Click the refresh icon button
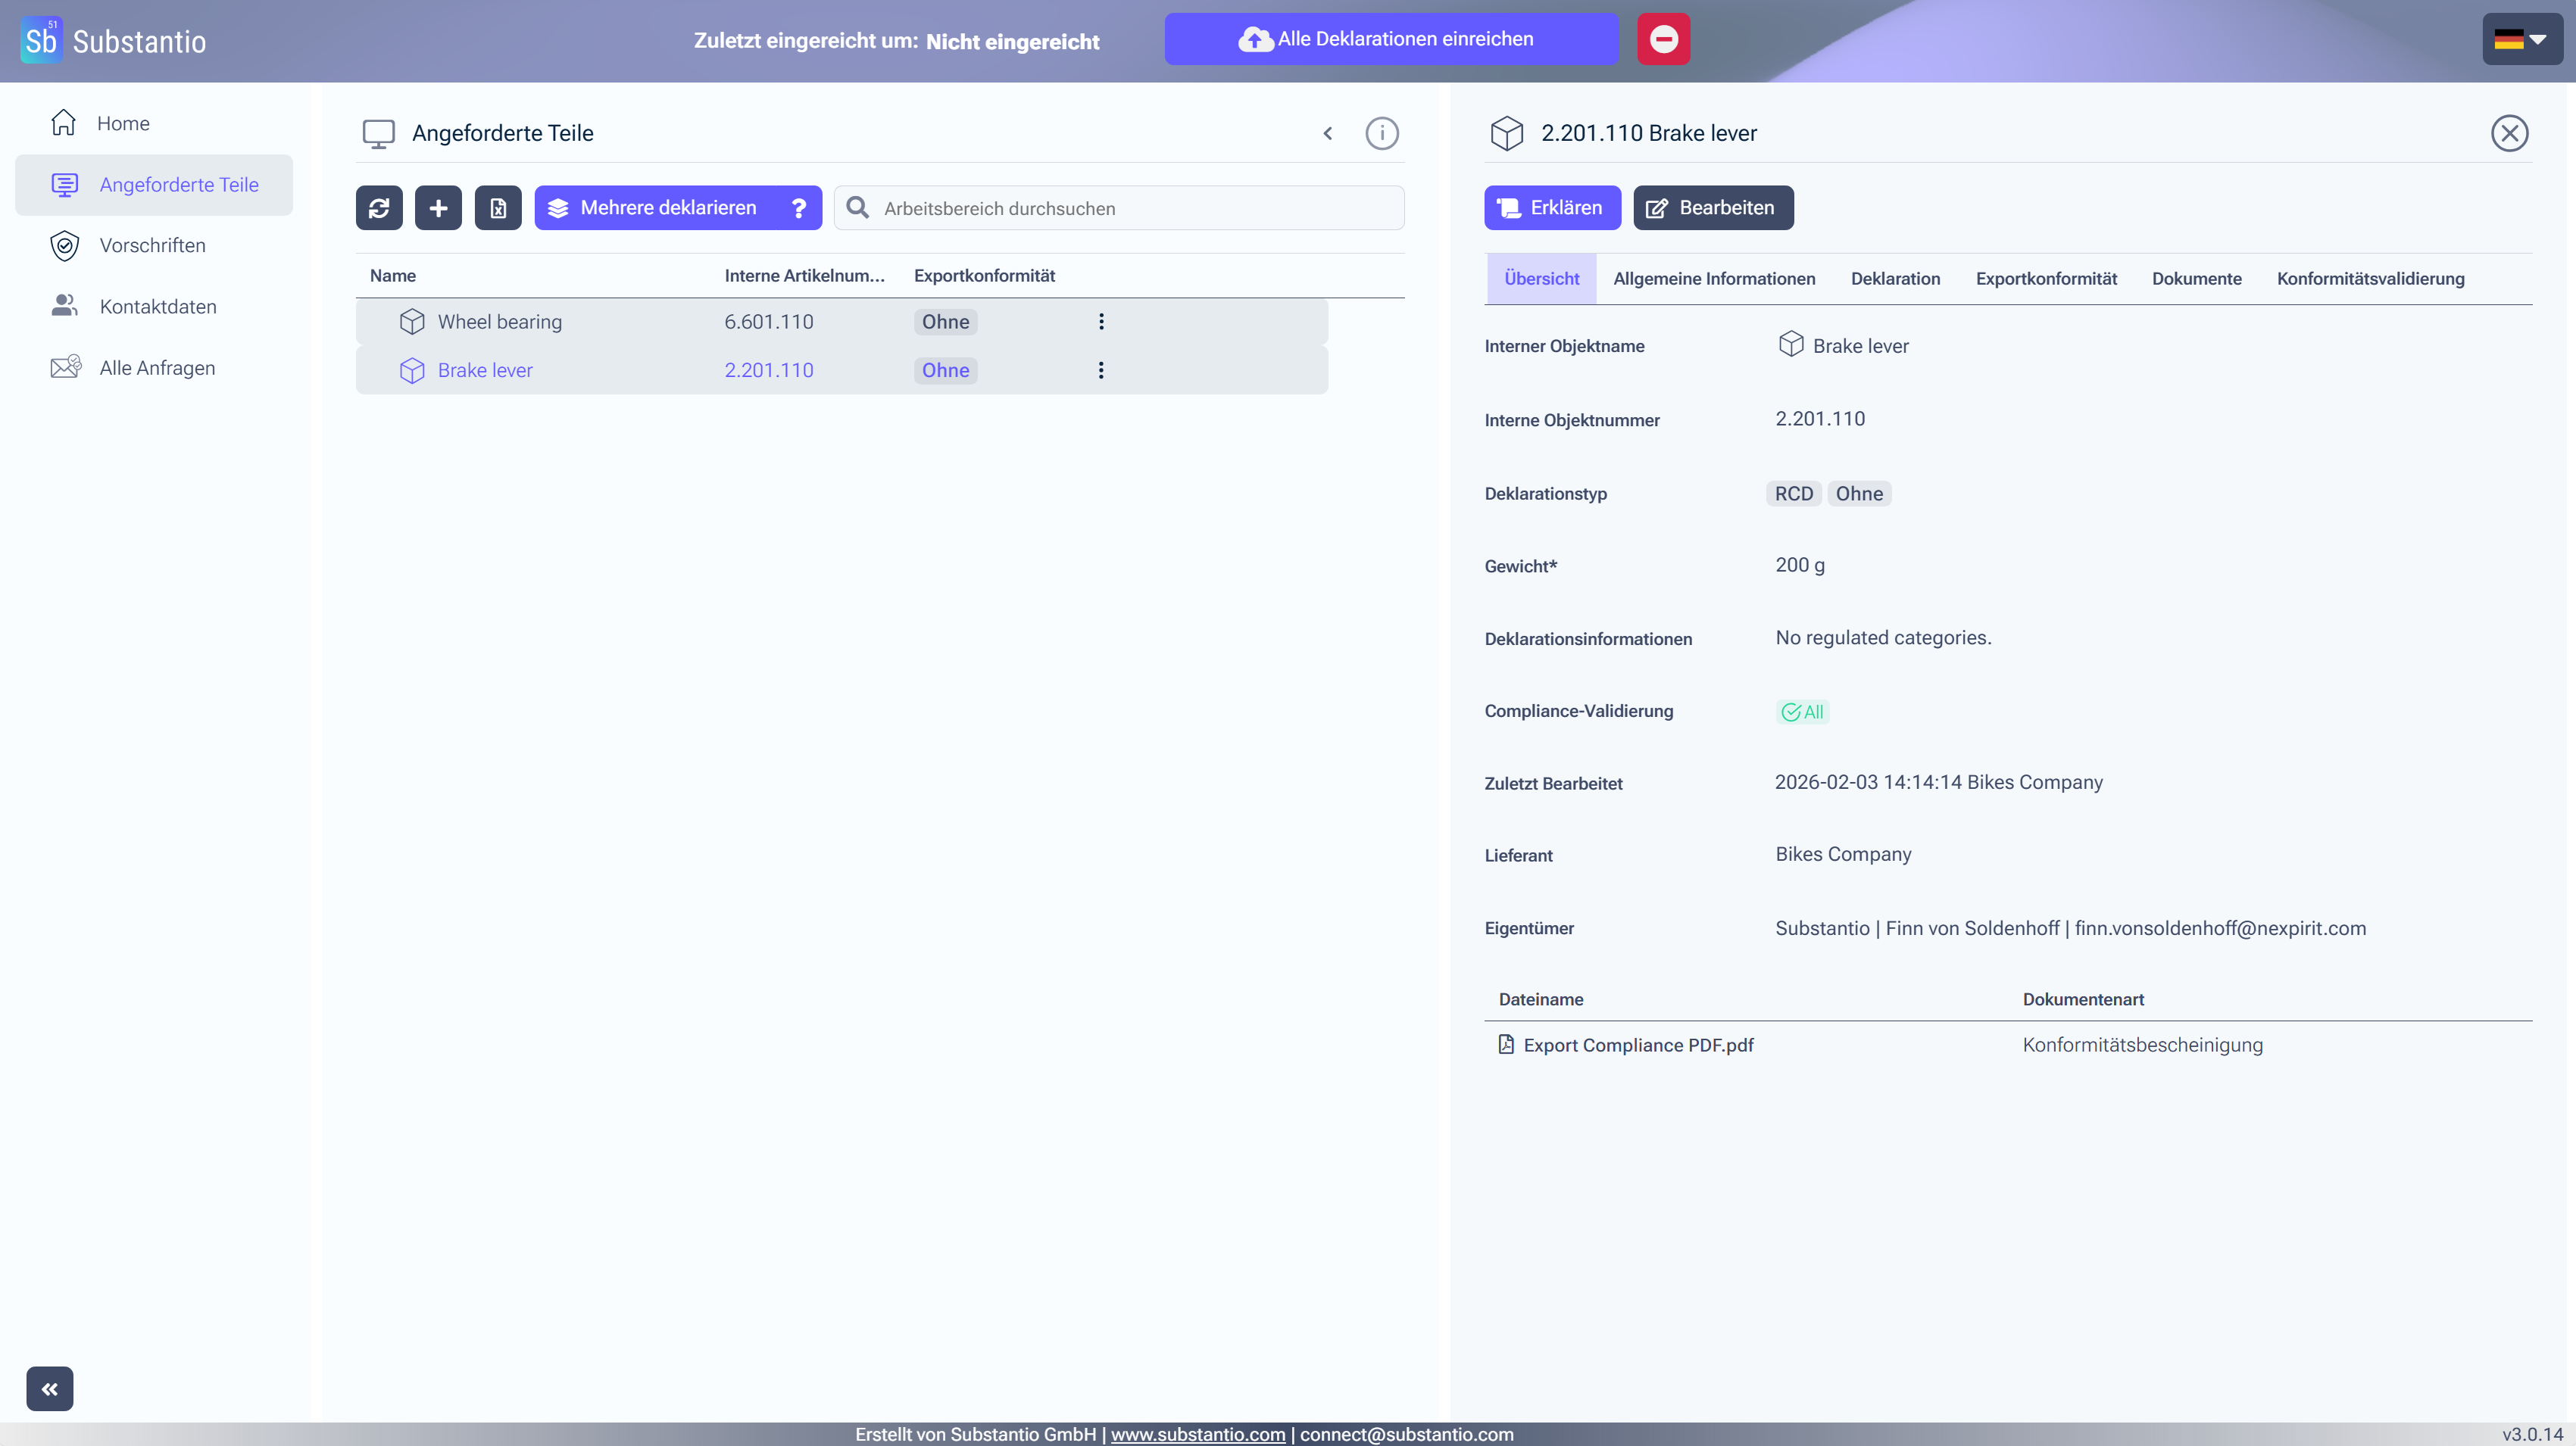Screen dimensions: 2576x1446 pos(379,208)
